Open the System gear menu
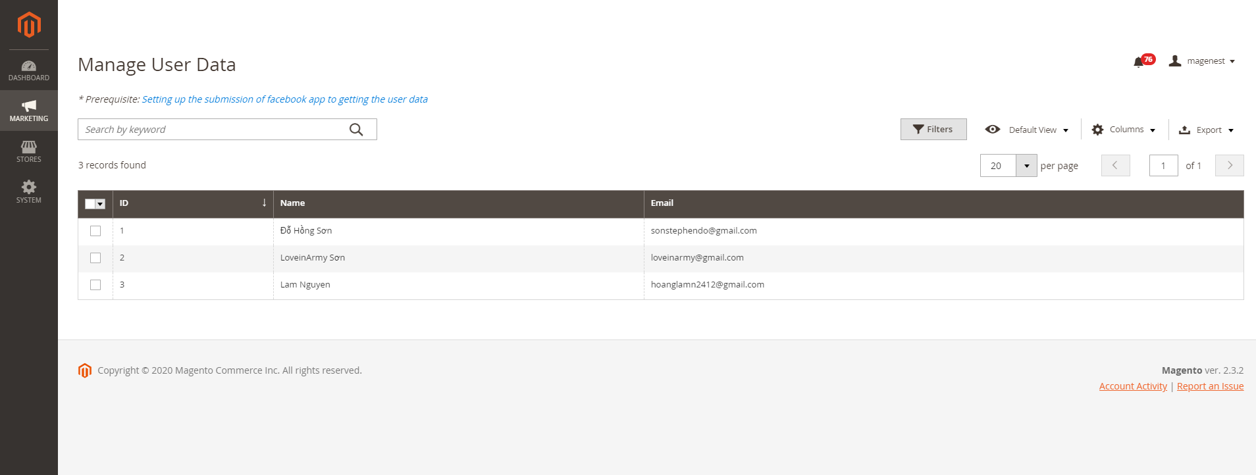Screen dimensions: 1256x475 (29, 191)
